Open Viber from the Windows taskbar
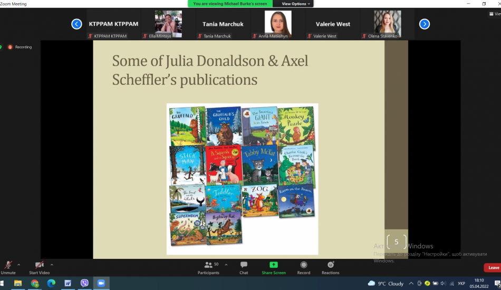This screenshot has width=501, height=290. coord(84,283)
